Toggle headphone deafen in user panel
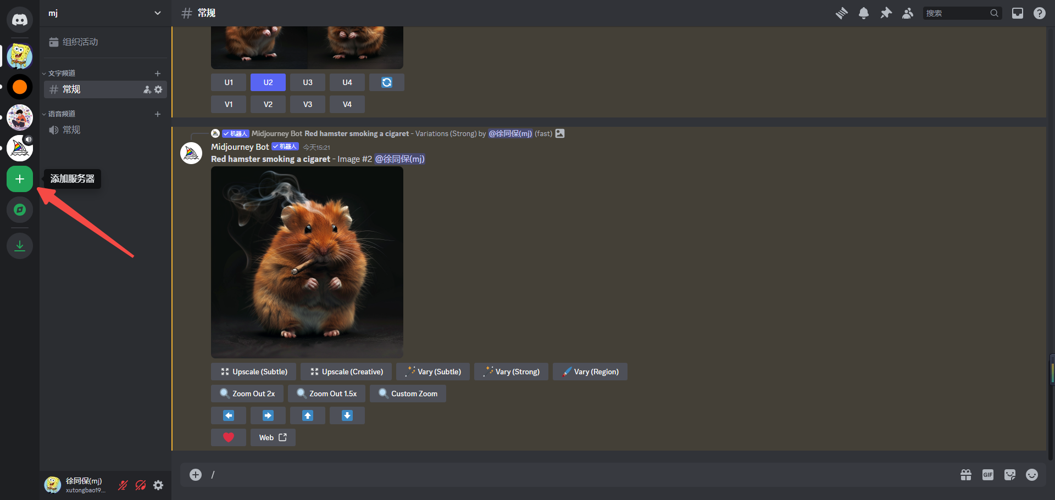Viewport: 1055px width, 500px height. click(141, 485)
